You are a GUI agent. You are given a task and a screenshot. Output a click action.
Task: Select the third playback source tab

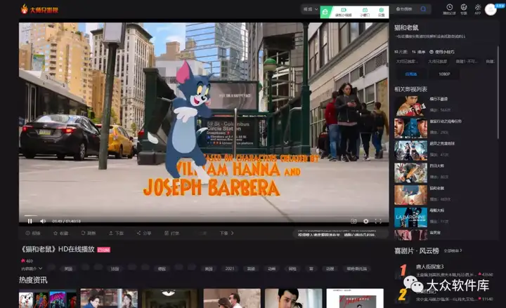tap(467, 61)
